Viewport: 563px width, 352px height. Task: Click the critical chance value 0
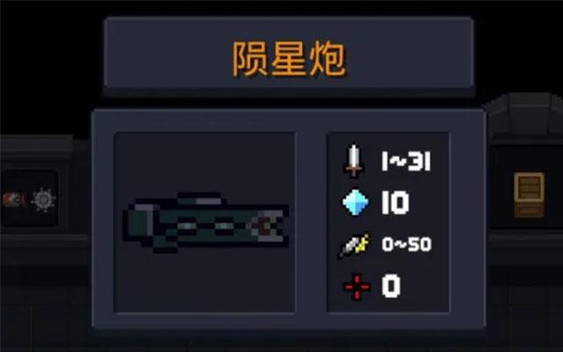point(391,286)
